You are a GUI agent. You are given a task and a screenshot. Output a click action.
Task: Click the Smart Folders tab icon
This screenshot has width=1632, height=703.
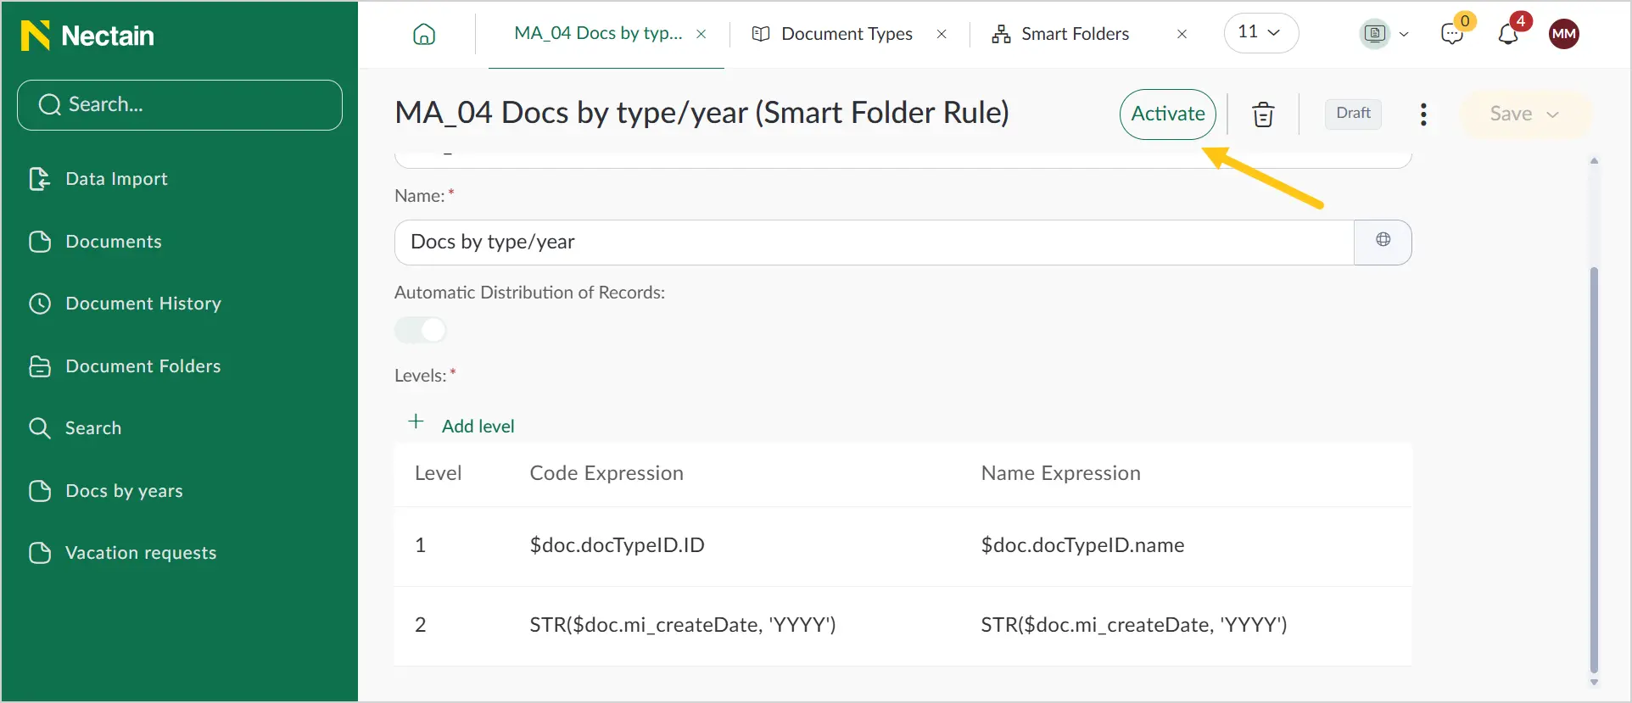[1002, 34]
